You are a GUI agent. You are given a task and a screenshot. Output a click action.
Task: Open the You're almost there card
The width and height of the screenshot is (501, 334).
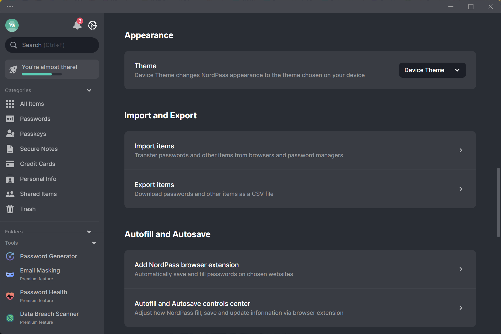pyautogui.click(x=52, y=69)
